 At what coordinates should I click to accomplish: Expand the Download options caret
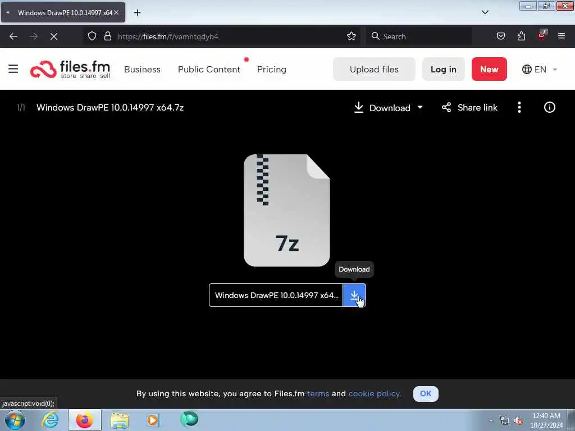pos(420,107)
